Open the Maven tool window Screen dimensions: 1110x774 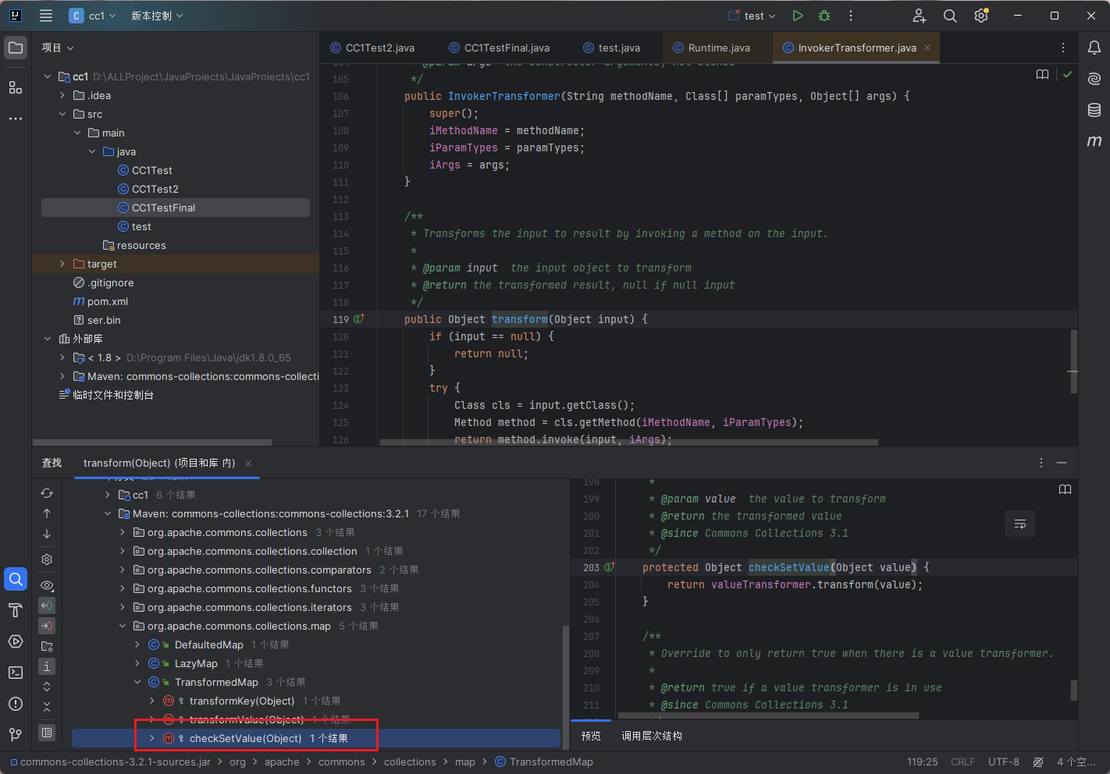1094,141
